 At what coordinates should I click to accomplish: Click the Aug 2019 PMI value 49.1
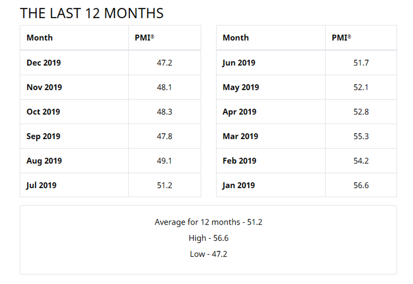tap(164, 161)
